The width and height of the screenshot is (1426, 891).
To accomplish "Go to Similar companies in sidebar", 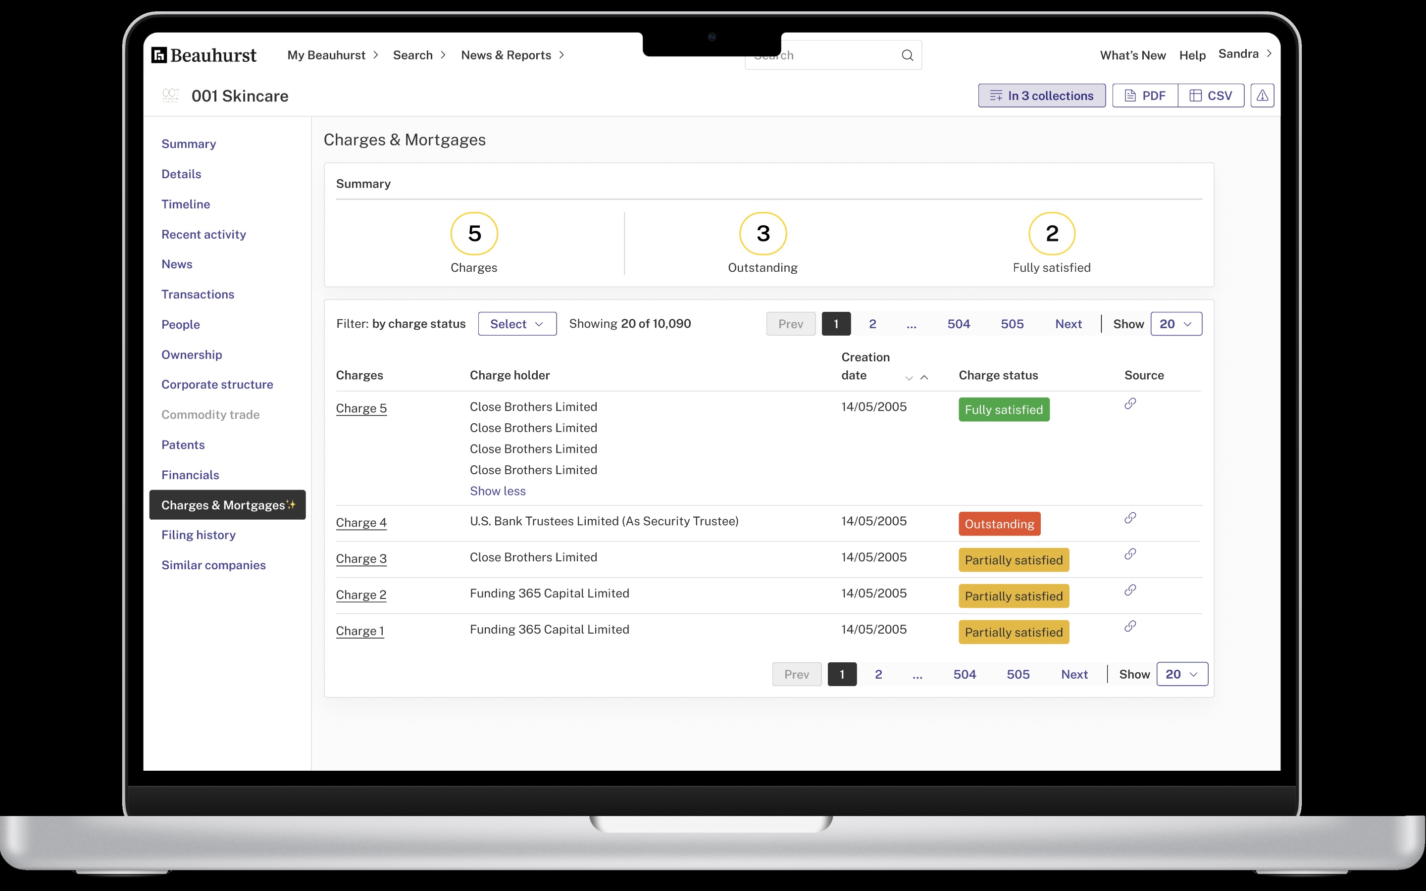I will click(x=213, y=564).
